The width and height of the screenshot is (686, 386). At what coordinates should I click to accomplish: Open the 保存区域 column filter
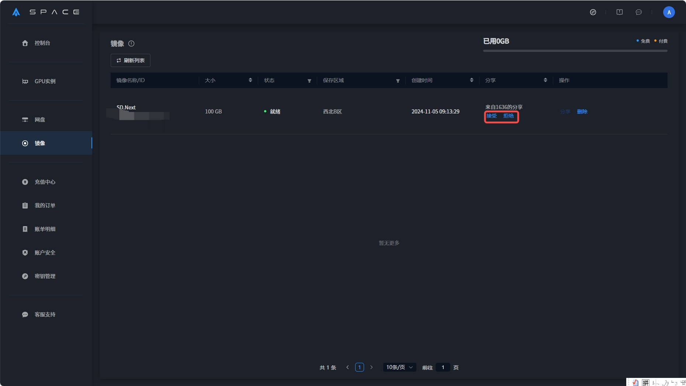click(398, 81)
